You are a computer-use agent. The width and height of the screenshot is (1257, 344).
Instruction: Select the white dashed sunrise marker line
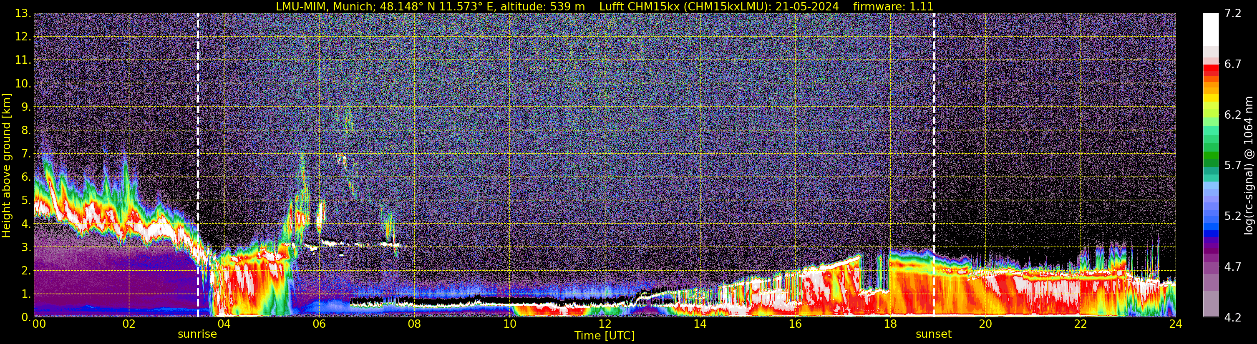click(x=198, y=165)
